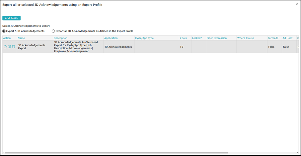
Task: Click the Where Clause column header
Action: 246,38
